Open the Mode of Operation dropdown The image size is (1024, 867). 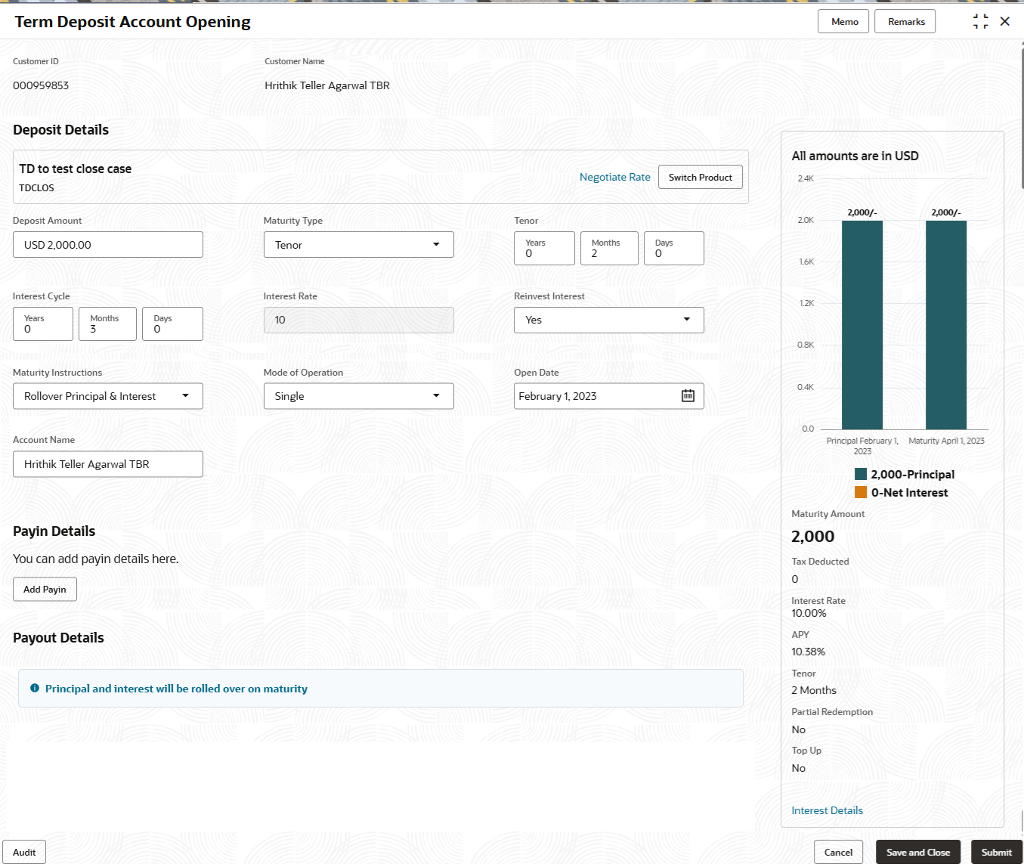[x=435, y=396]
